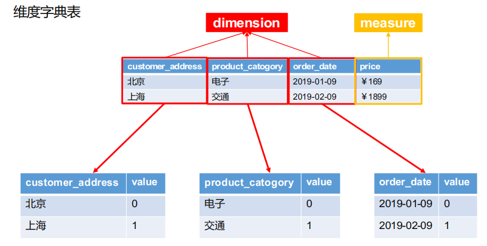
Task: Click the 维度字典表 title text
Action: (x=47, y=12)
